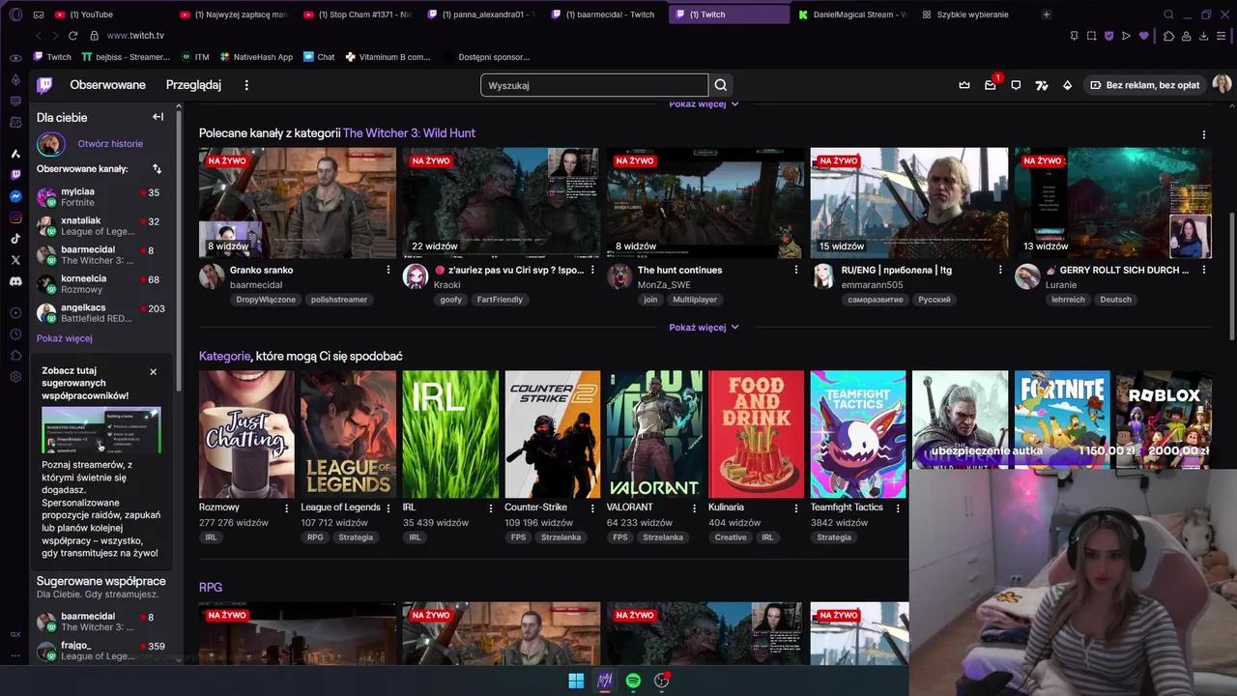This screenshot has width=1237, height=696.
Task: Open Spotify from the taskbar
Action: click(633, 681)
